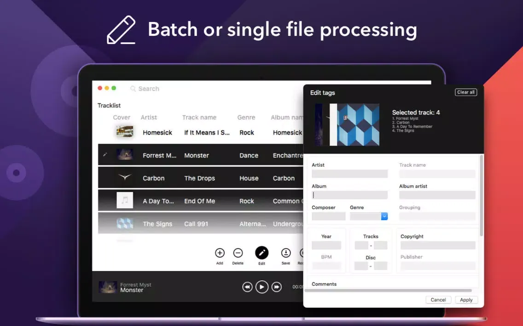The width and height of the screenshot is (523, 326).
Task: Click the cover artwork in Edit tags
Action: coord(347,125)
